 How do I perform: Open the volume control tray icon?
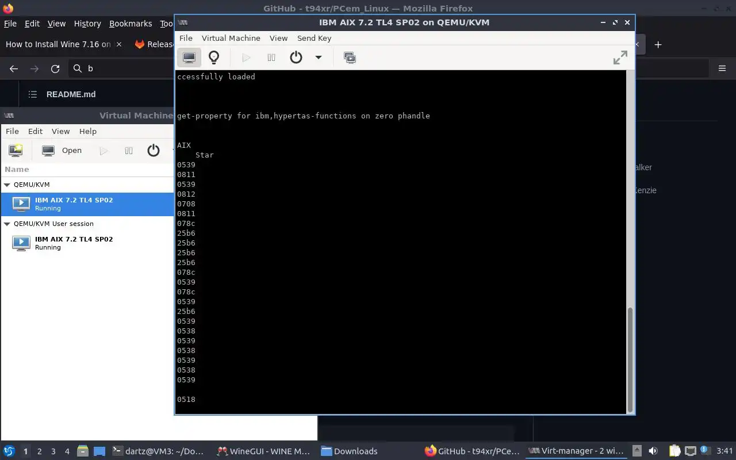click(653, 451)
